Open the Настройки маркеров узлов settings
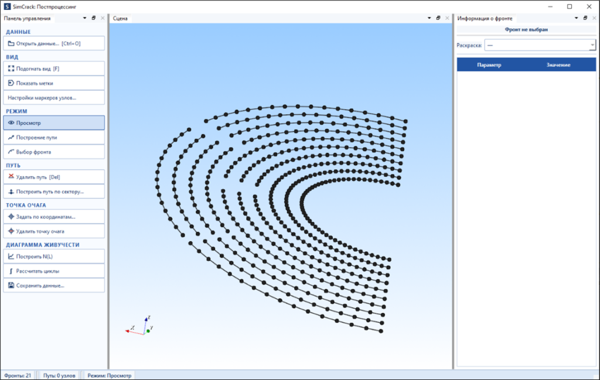The height and width of the screenshot is (380, 600). pyautogui.click(x=54, y=97)
